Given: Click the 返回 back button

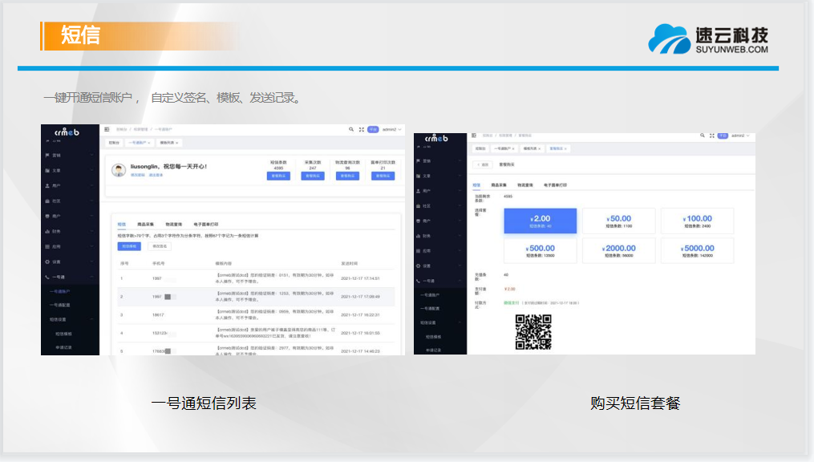Looking at the screenshot, I should 482,164.
